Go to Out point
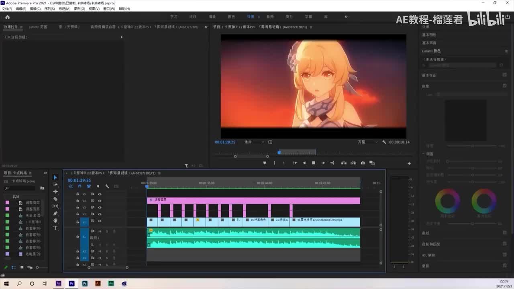Screen dimensions: 514x289 pos(332,163)
